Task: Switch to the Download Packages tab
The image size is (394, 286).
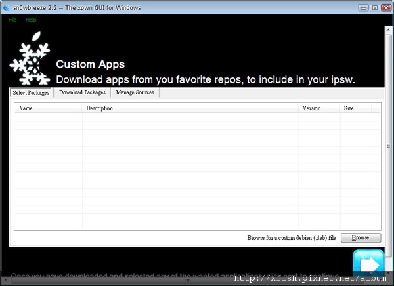Action: coord(82,92)
